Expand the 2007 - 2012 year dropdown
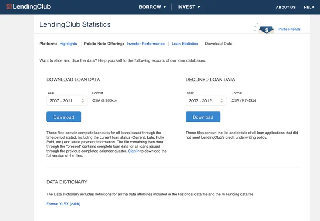The image size is (320, 221). pyautogui.click(x=206, y=101)
